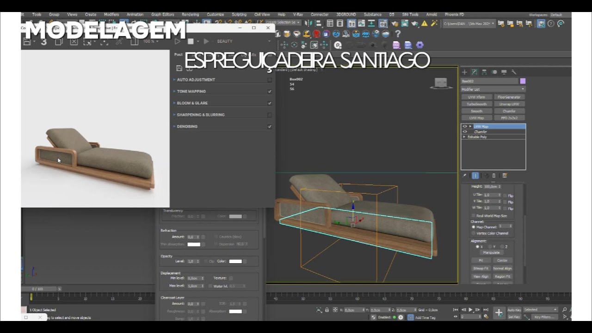
Task: Expand the TONE MAPPING section
Action: point(174,91)
